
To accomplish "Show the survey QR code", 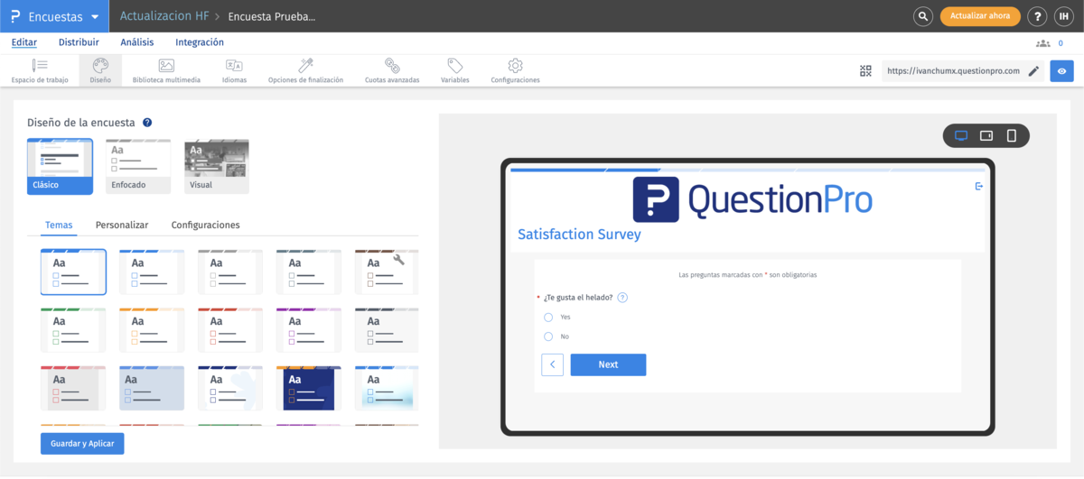I will pyautogui.click(x=865, y=70).
